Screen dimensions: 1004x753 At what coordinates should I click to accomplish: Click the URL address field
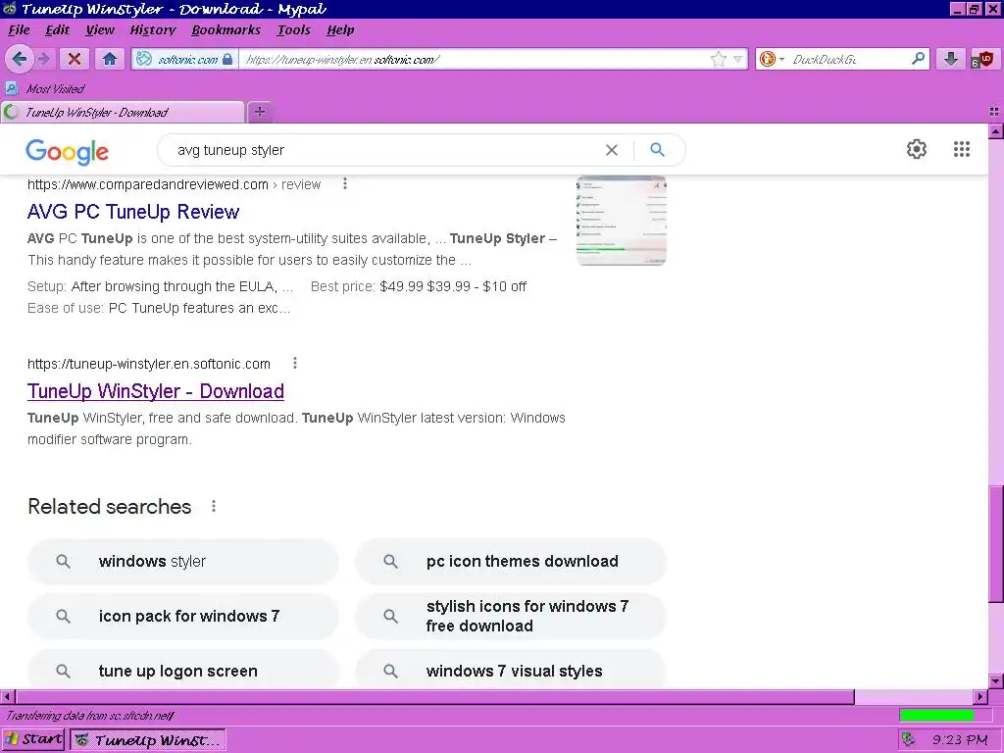tap(474, 60)
